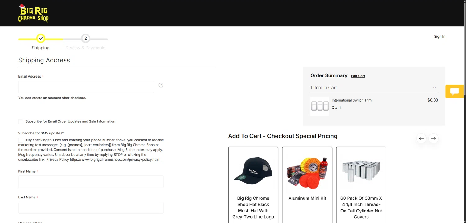The image size is (466, 223).
Task: Click the Big Rig Chrome Shop logo
Action: 33,13
